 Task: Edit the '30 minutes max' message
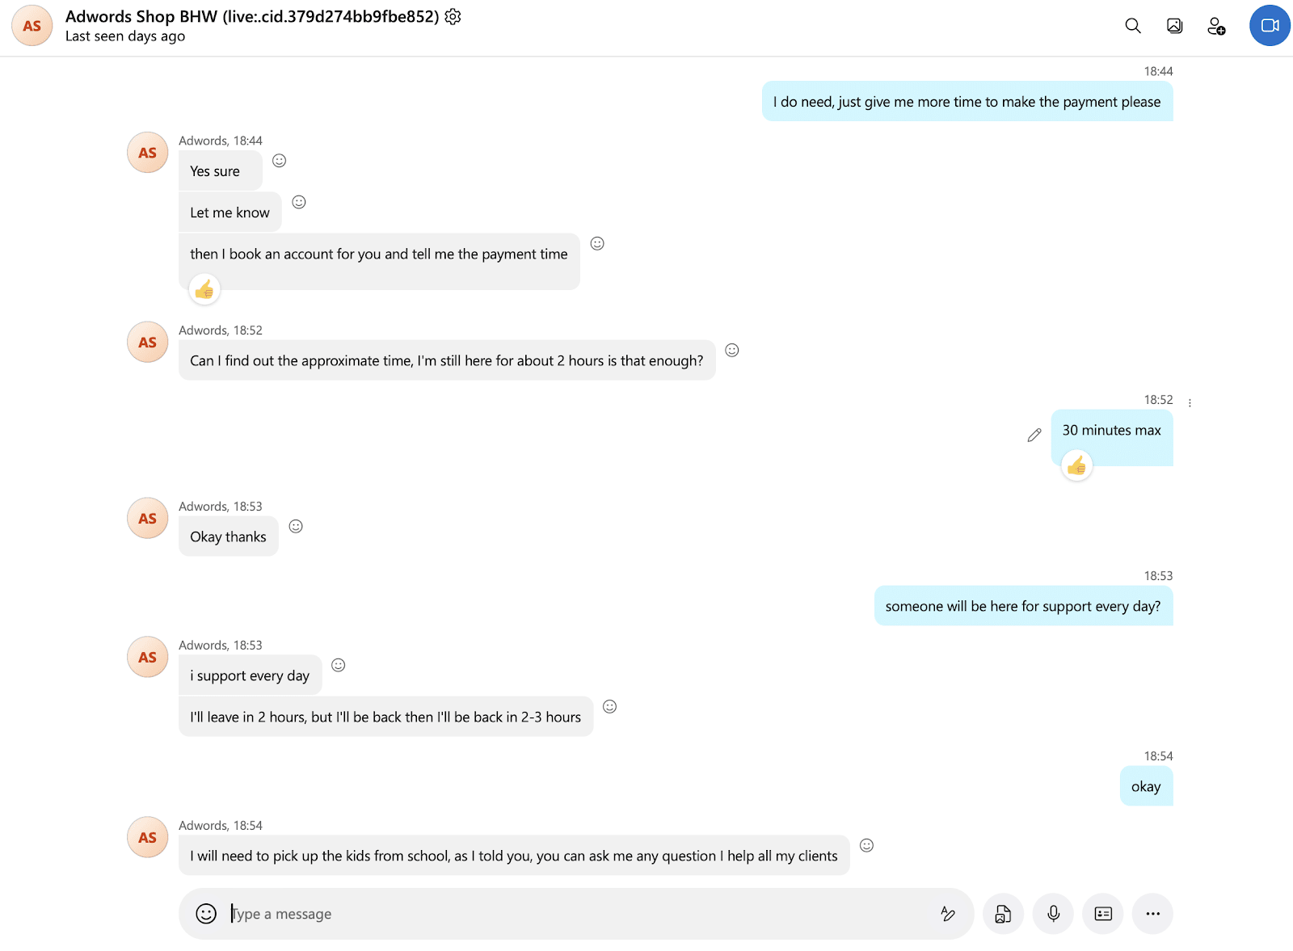click(x=1034, y=436)
